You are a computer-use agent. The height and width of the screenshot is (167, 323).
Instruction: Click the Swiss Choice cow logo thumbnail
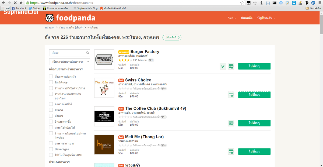104,88
